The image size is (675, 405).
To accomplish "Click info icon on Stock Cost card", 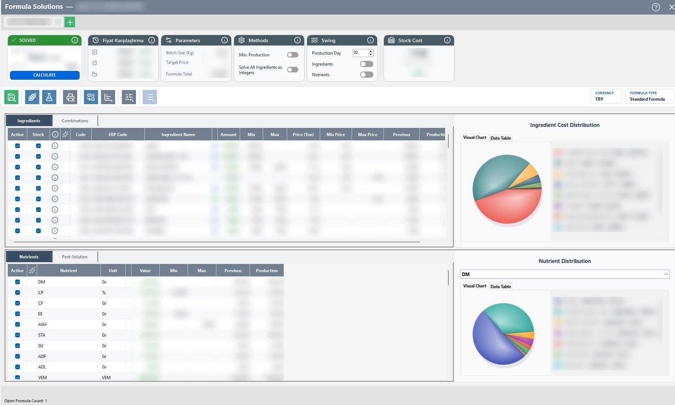I will 447,40.
